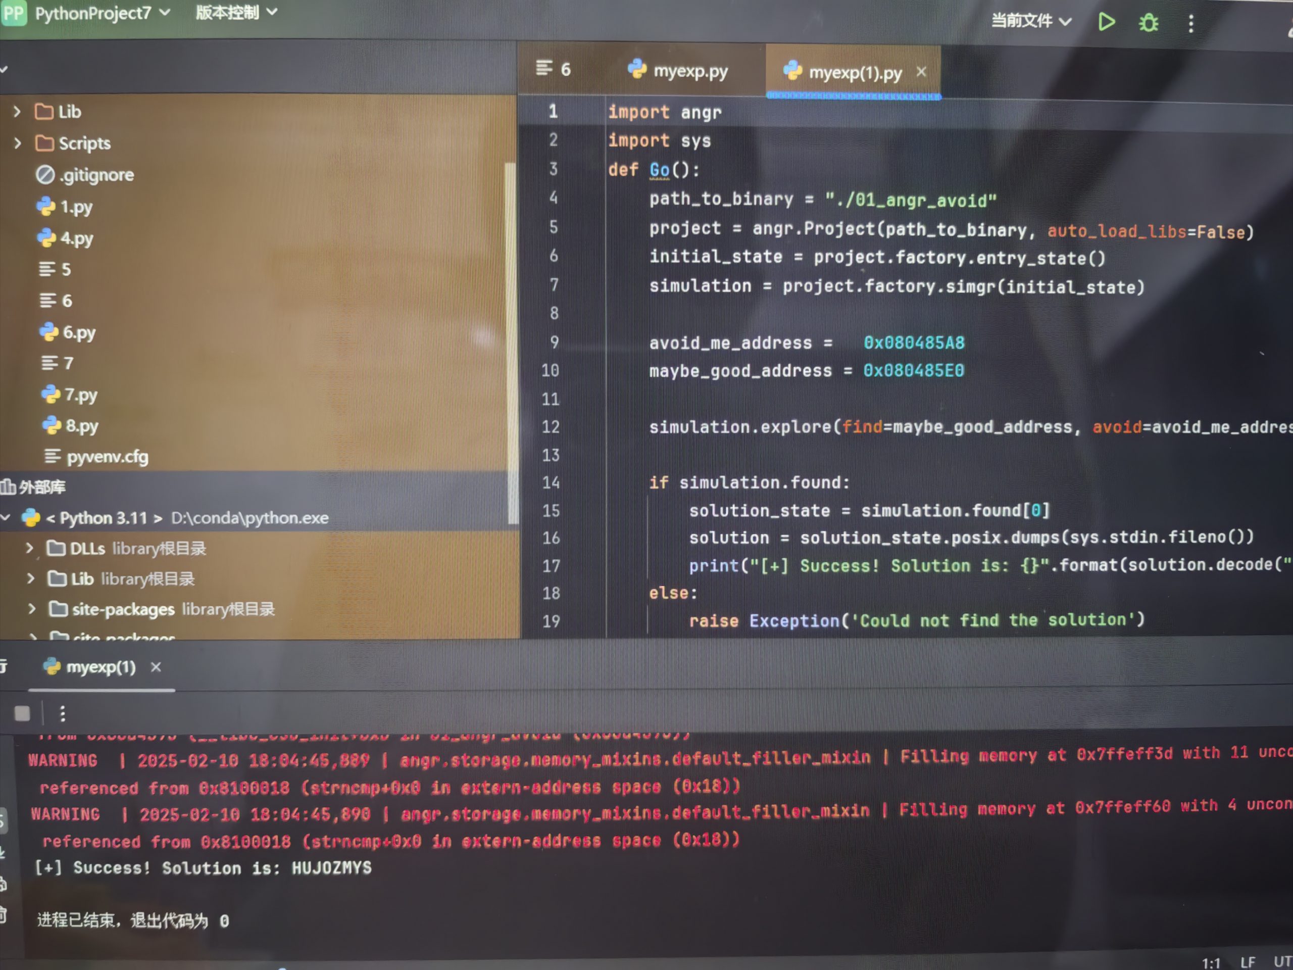Stop the running process in the Run panel

click(x=22, y=713)
